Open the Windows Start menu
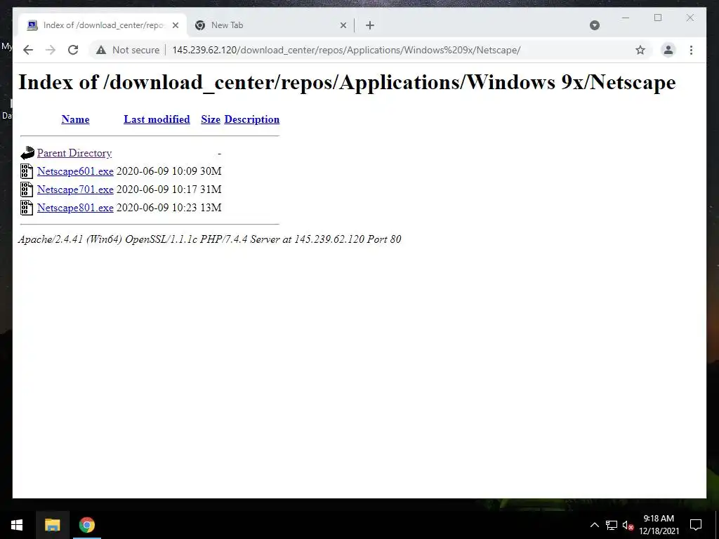Viewport: 719px width, 539px height. coord(17,525)
